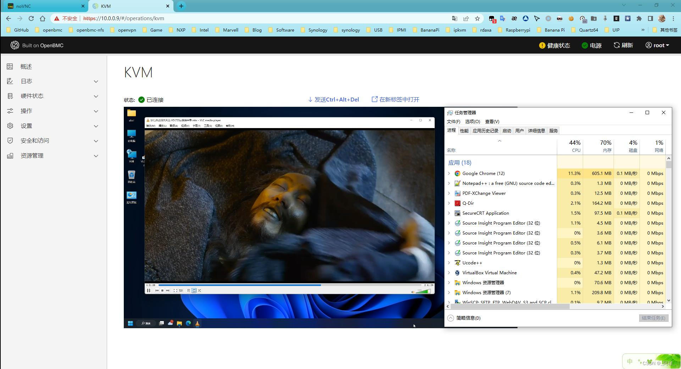Open the root user dropdown
681x369 pixels.
click(x=657, y=45)
